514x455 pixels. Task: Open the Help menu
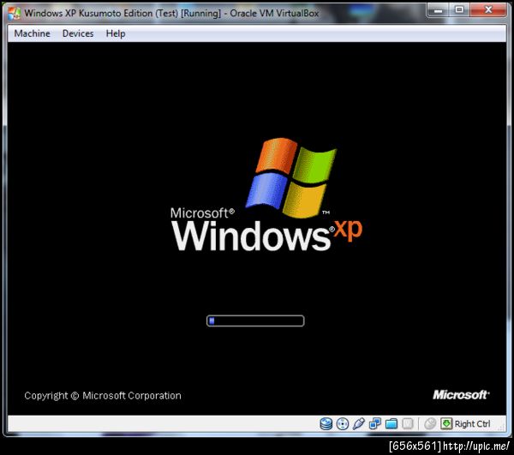pyautogui.click(x=116, y=33)
